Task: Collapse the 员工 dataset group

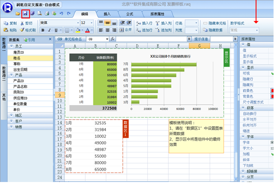Action: 11,46
